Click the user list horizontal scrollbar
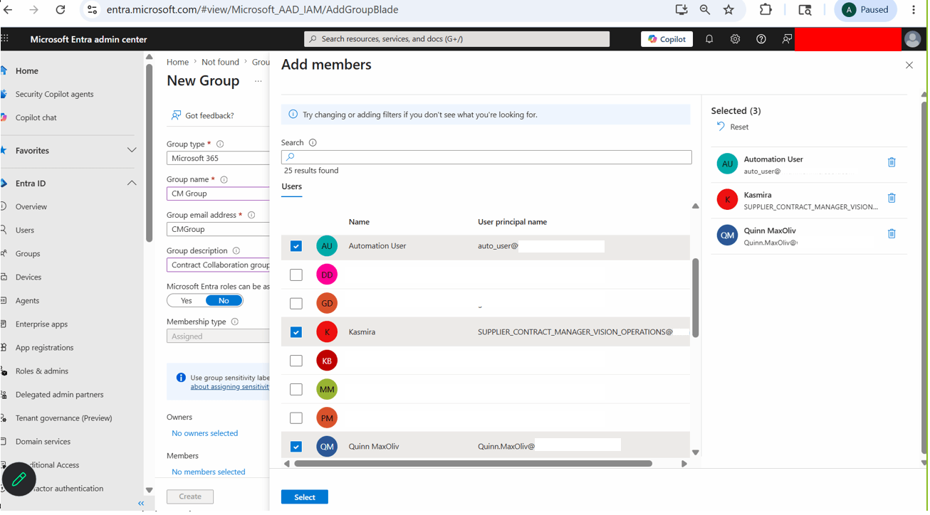The image size is (930, 515). click(473, 464)
